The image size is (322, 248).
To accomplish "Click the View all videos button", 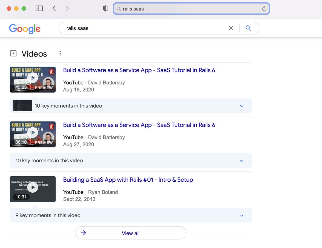I will 131,233.
